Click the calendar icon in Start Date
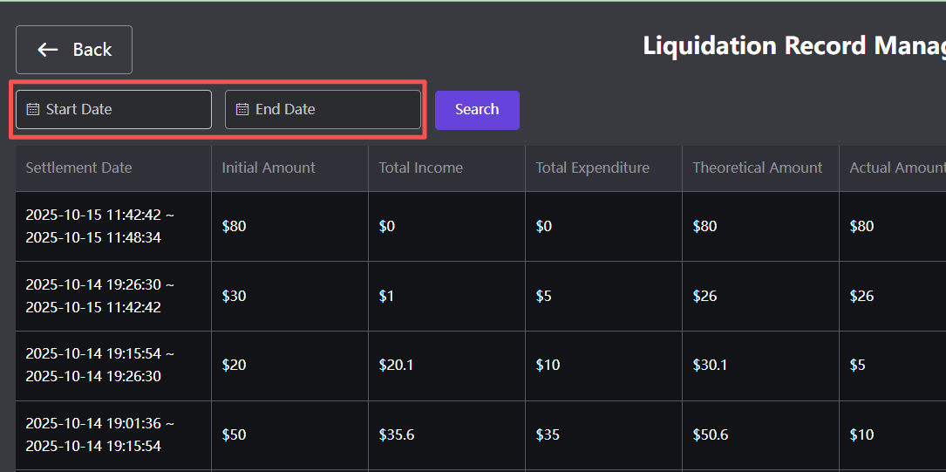 pyautogui.click(x=33, y=110)
